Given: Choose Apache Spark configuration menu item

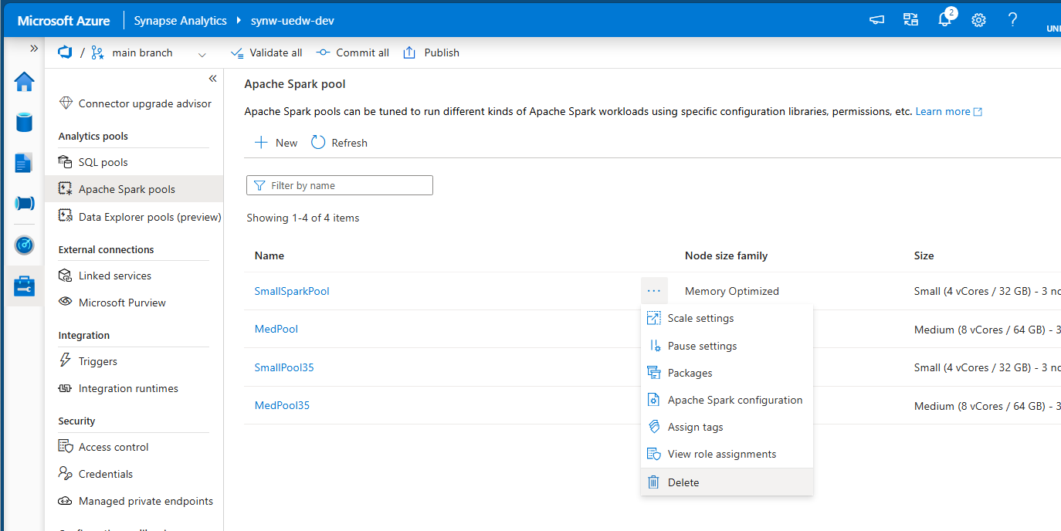Looking at the screenshot, I should [x=727, y=400].
